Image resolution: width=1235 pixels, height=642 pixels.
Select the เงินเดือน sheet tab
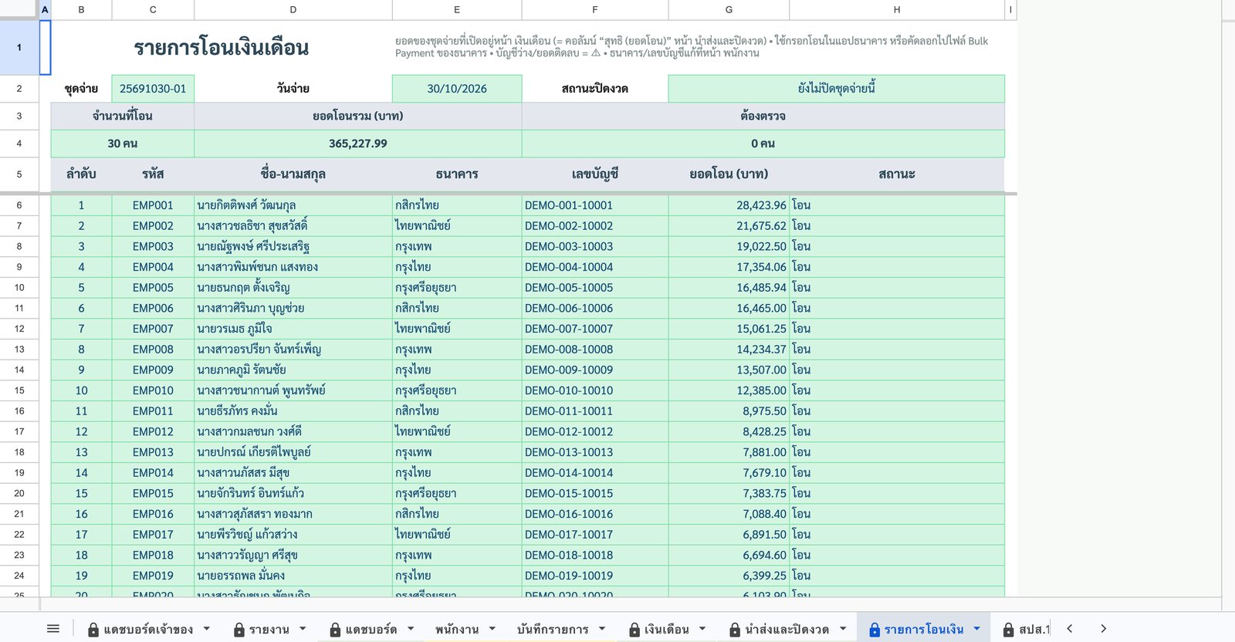coord(667,629)
